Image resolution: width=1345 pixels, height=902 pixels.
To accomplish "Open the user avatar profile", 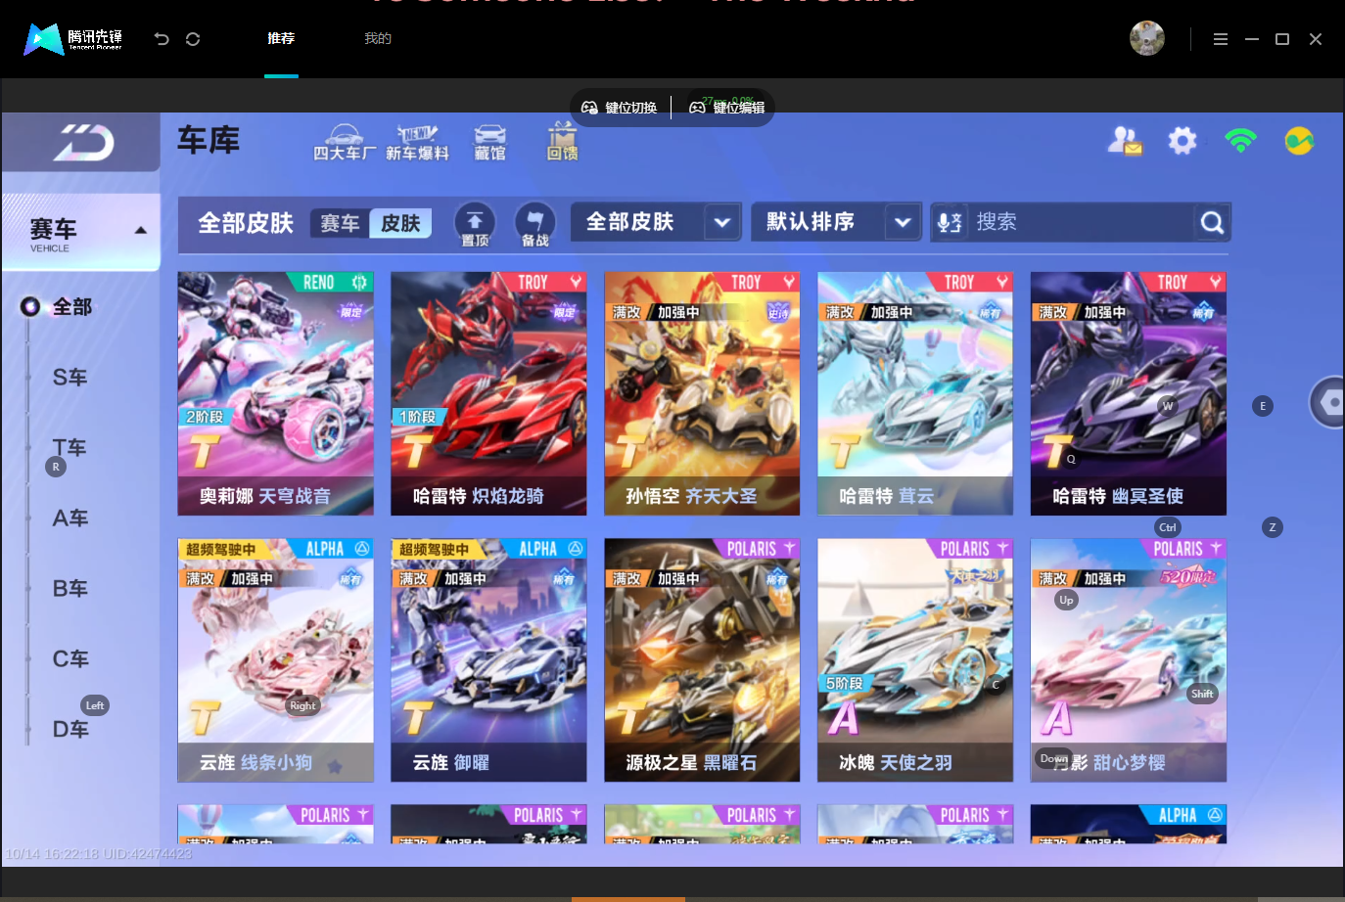I will (1146, 38).
